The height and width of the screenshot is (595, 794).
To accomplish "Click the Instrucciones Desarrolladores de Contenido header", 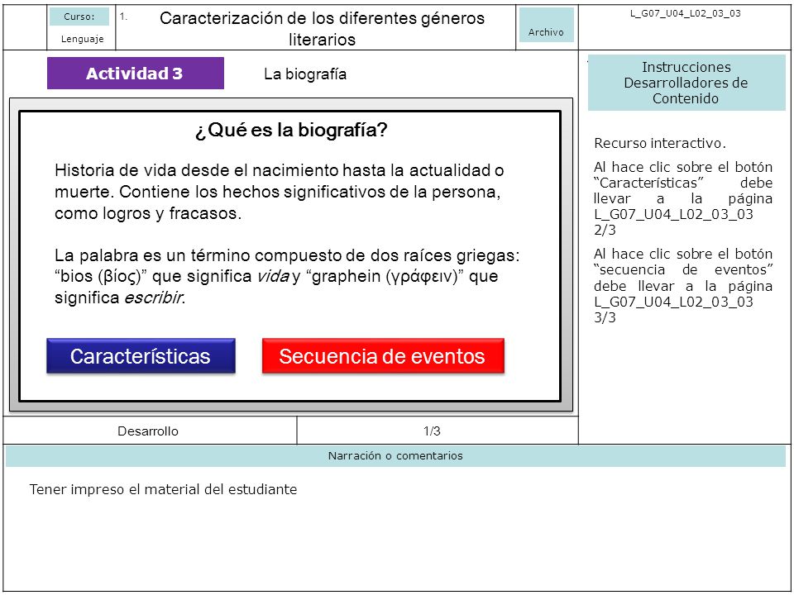I will pyautogui.click(x=686, y=83).
